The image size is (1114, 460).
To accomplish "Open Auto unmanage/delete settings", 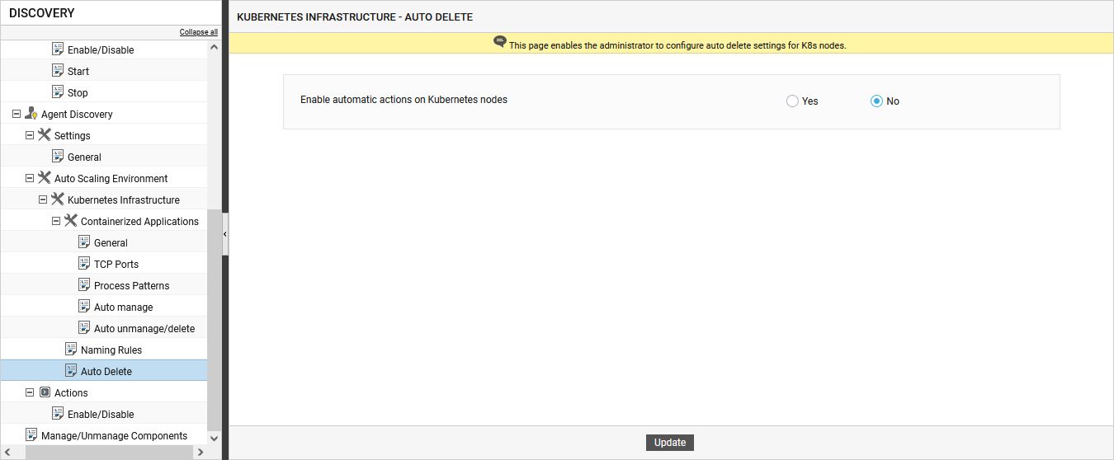I will pos(144,328).
